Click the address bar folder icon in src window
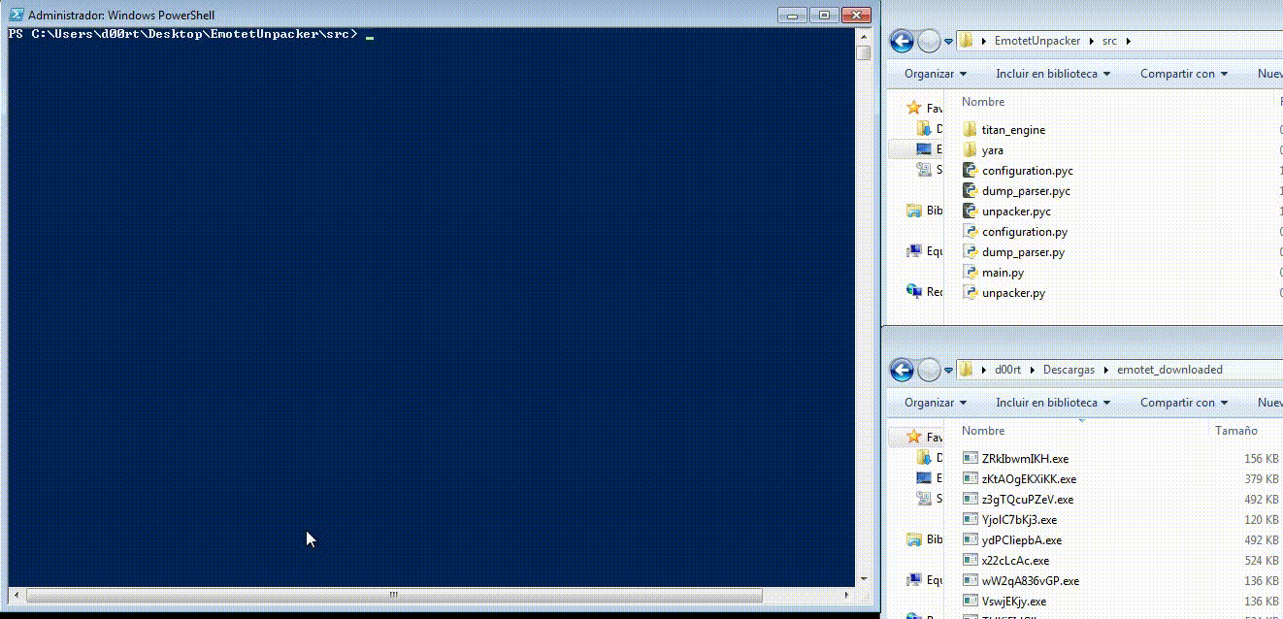 click(967, 41)
